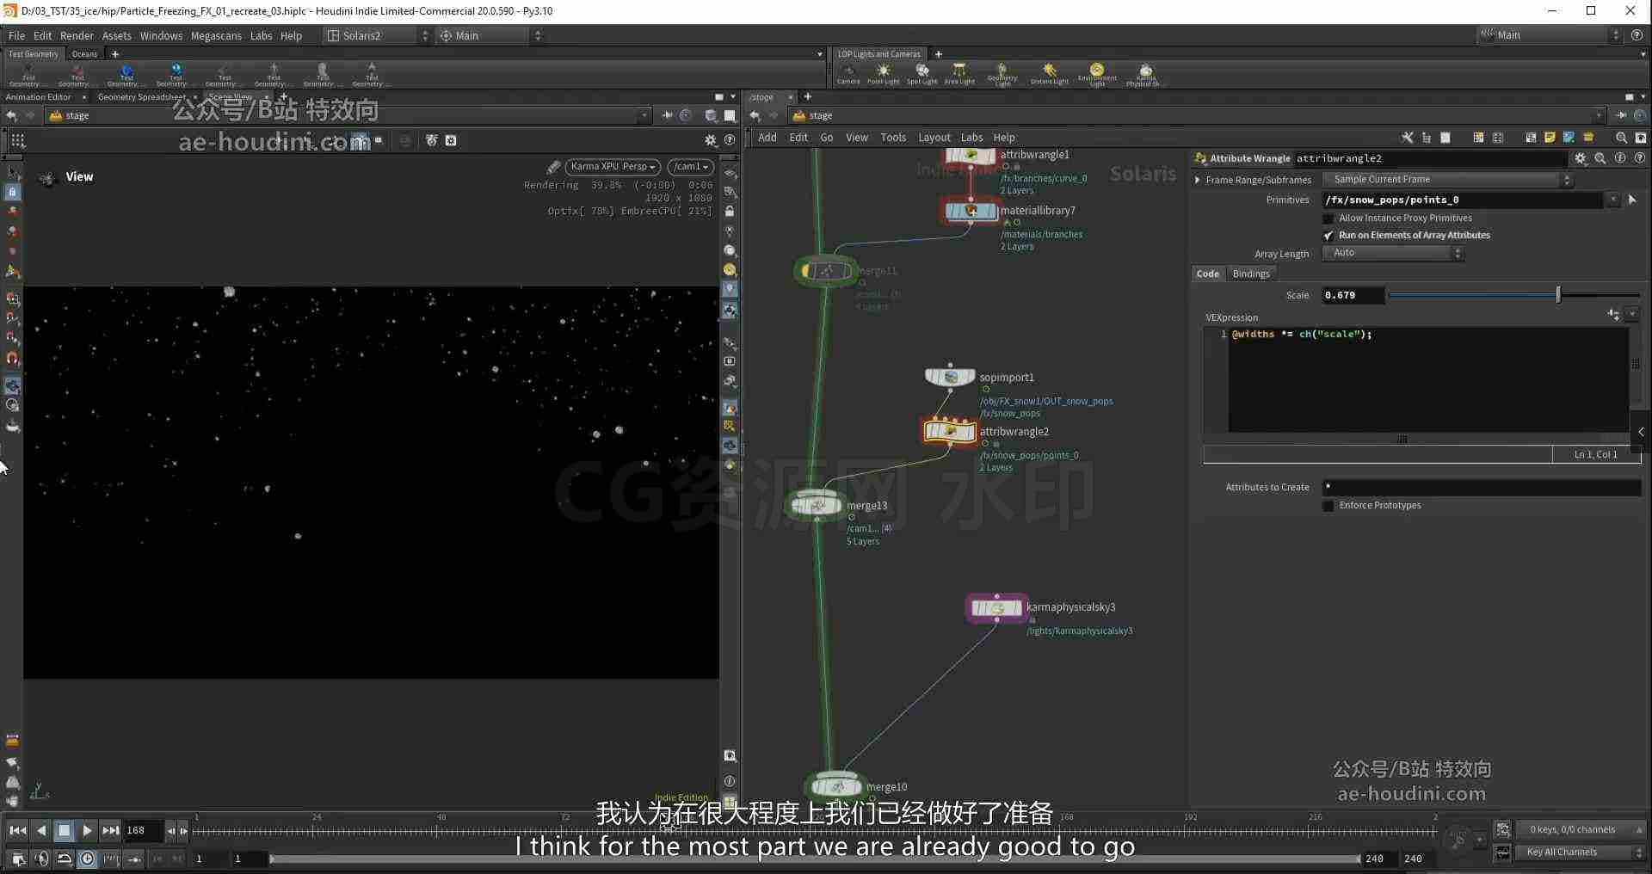The image size is (1652, 874).
Task: Add a Distant Light from shelf
Action: coord(1049,74)
